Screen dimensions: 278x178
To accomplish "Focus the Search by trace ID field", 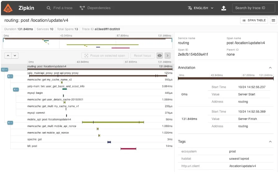I will 253,8.
